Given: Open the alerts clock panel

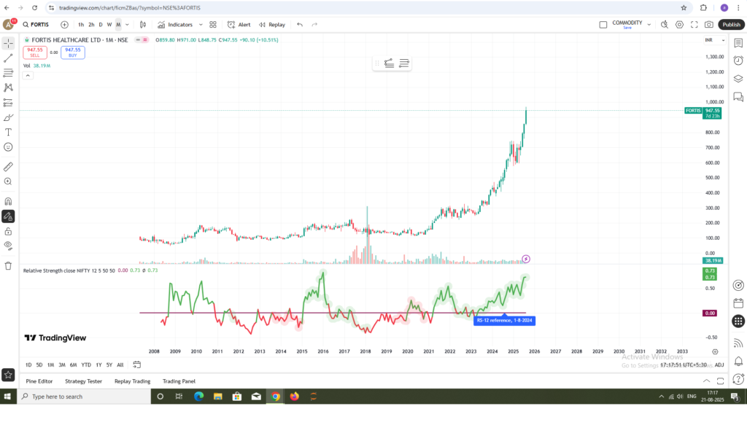Looking at the screenshot, I should click(738, 61).
